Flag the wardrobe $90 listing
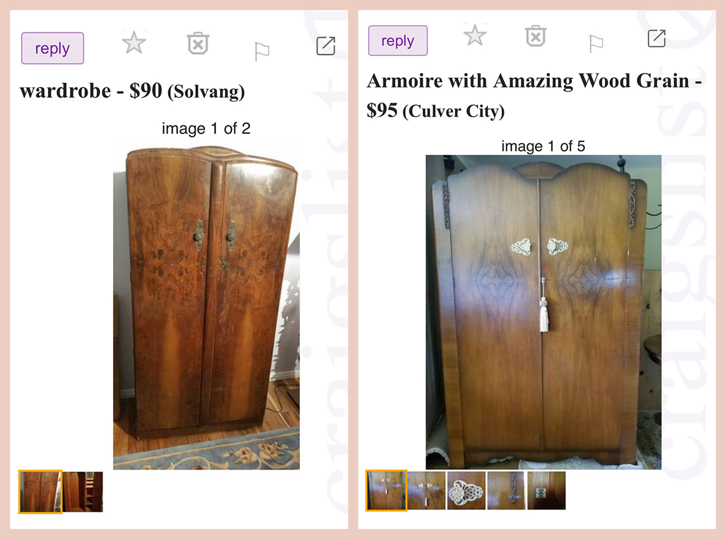This screenshot has width=726, height=539. point(262,51)
